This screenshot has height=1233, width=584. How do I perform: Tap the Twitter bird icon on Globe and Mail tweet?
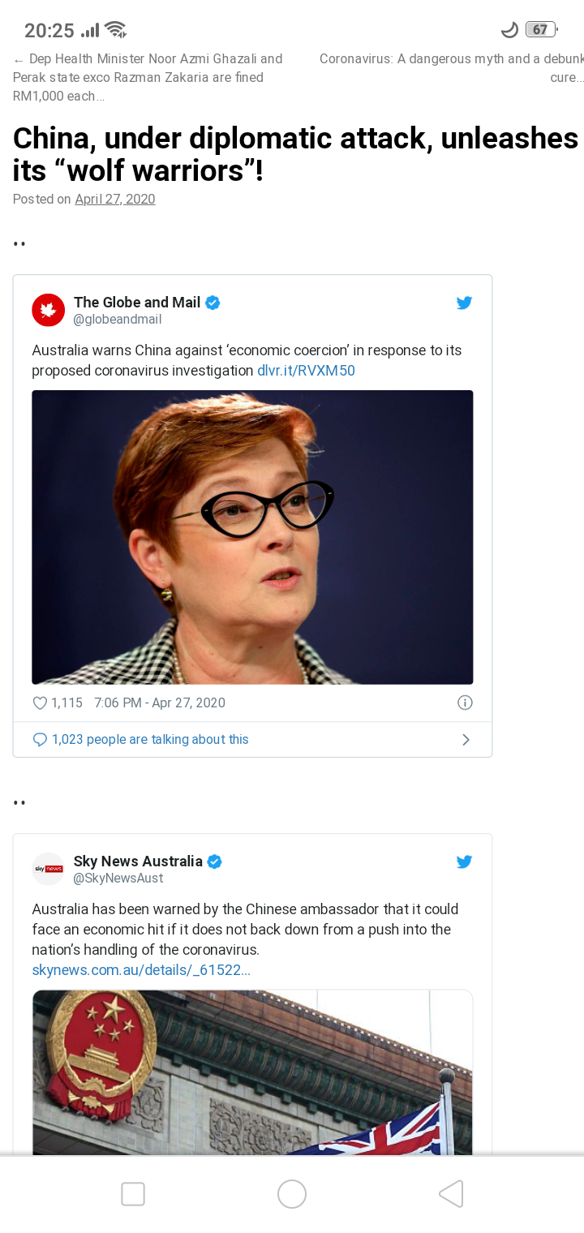pyautogui.click(x=464, y=303)
